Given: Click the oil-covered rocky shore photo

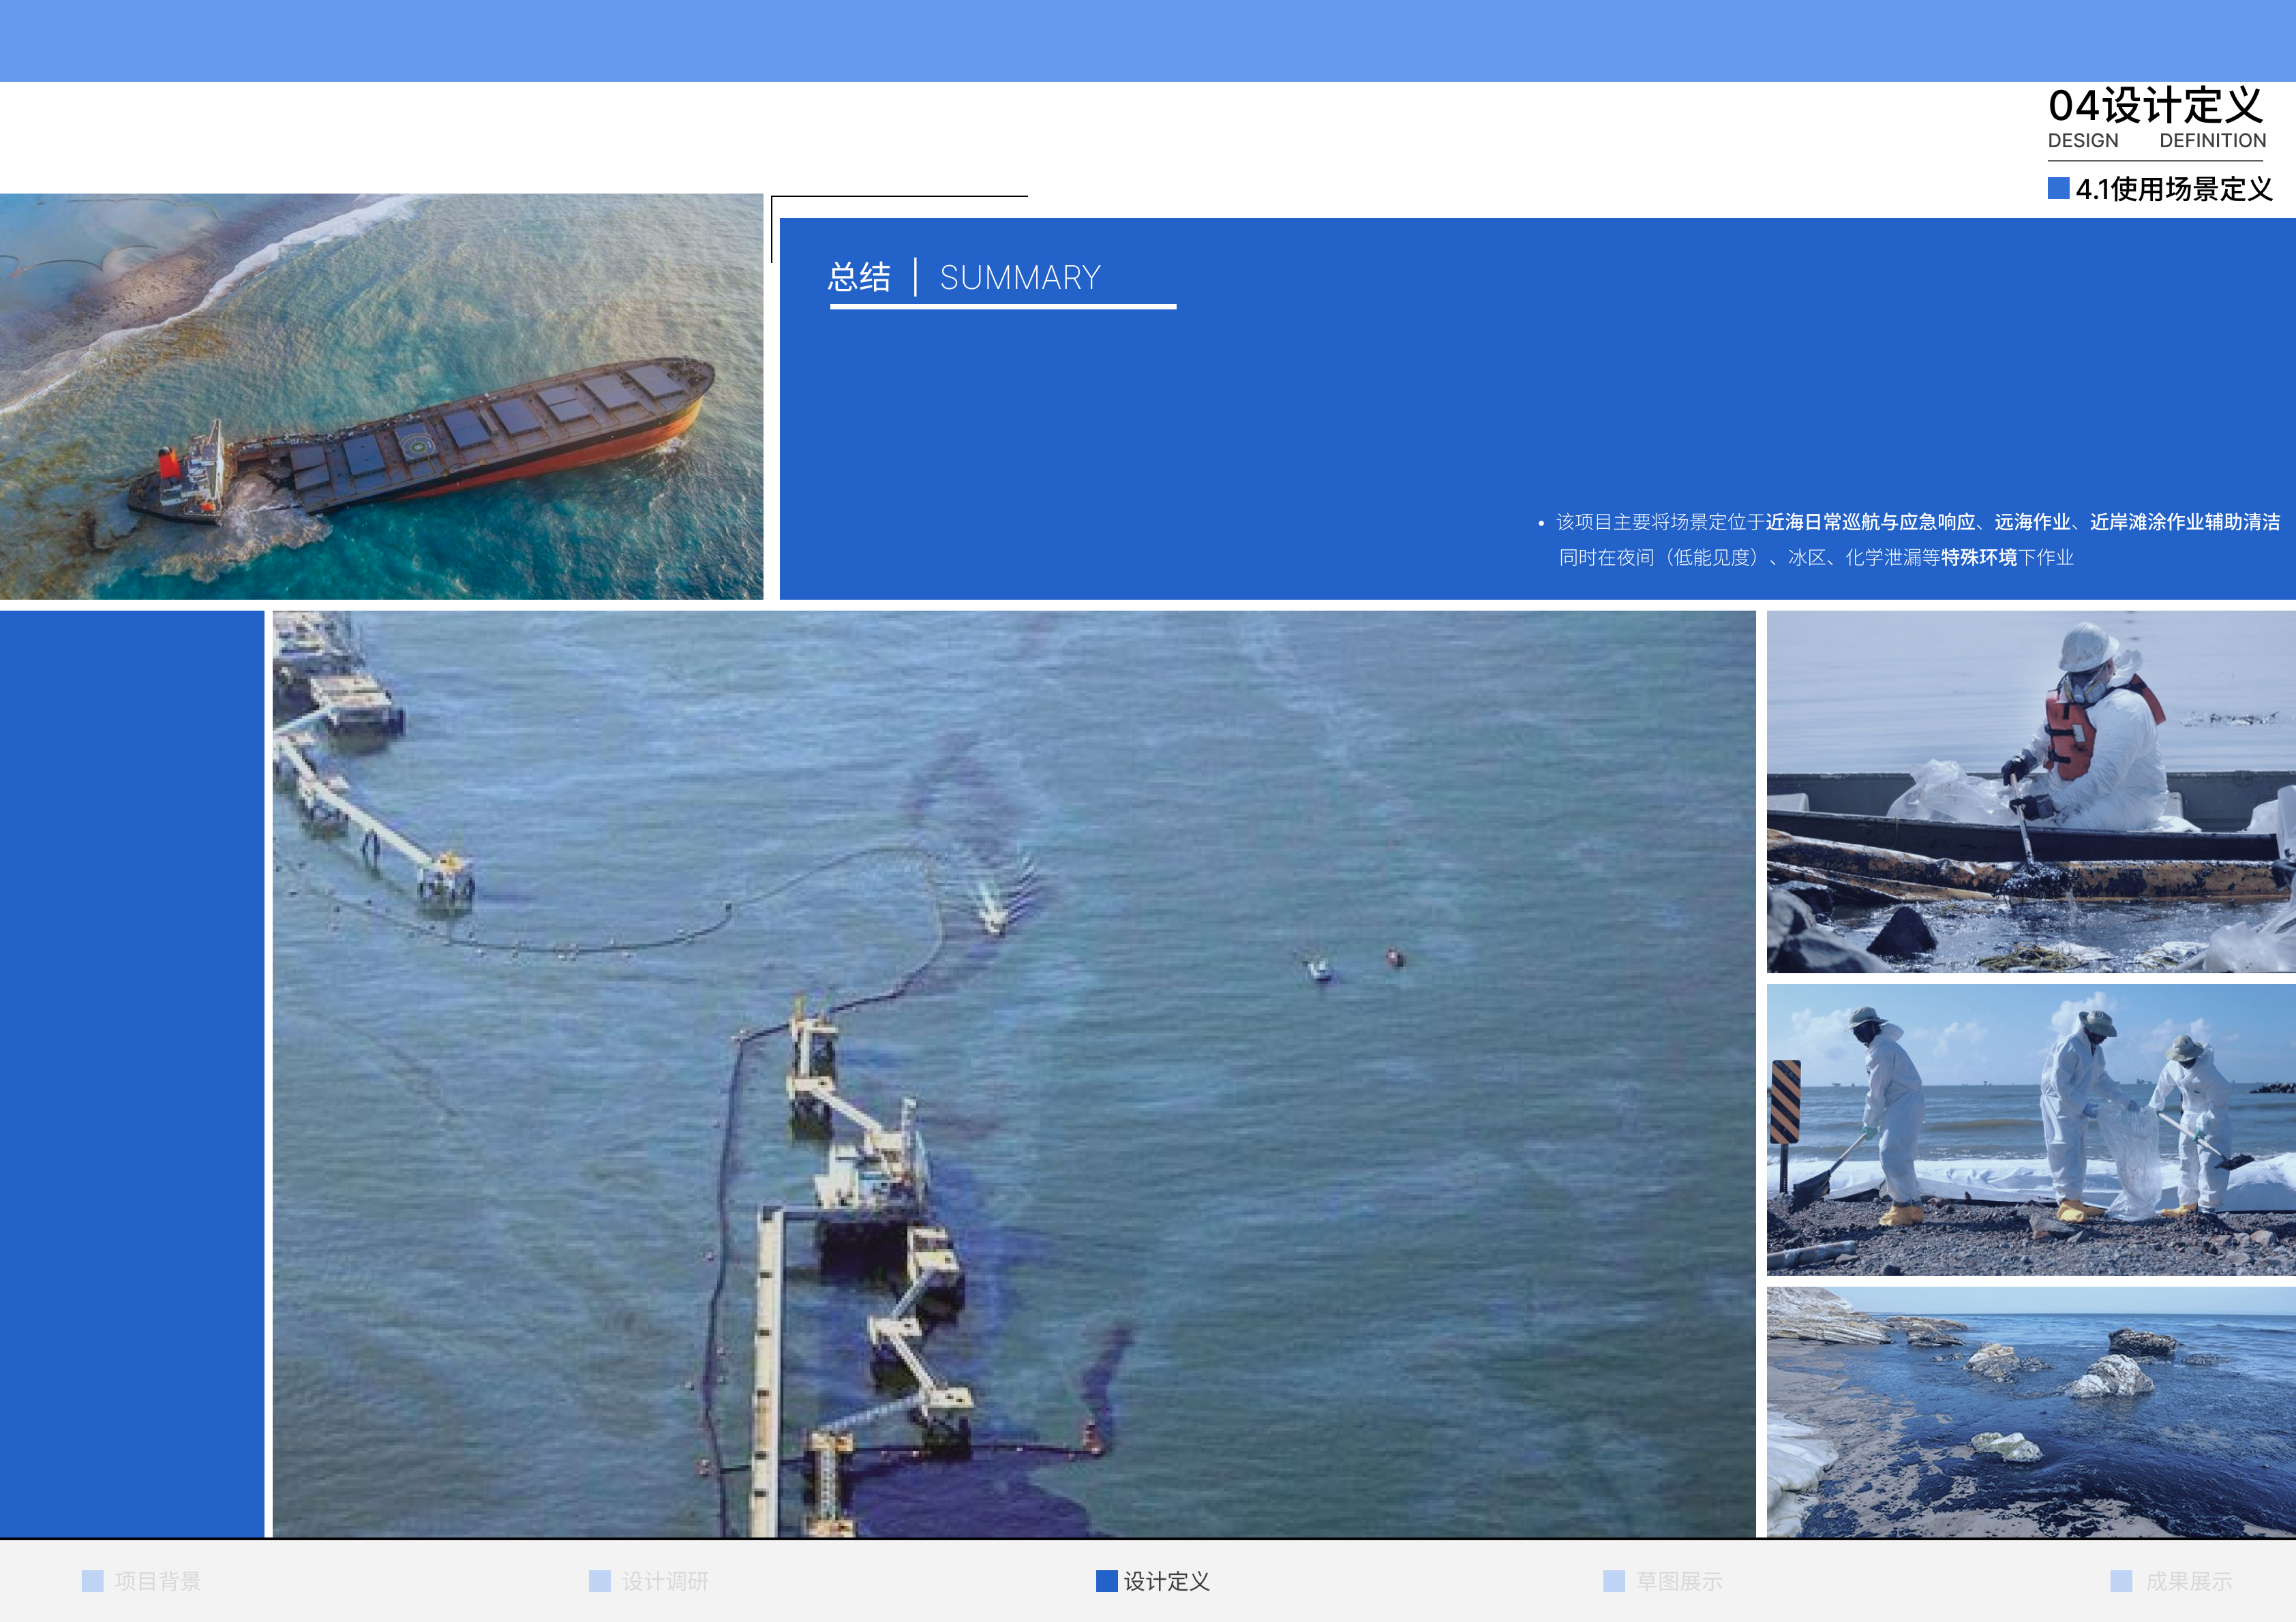Looking at the screenshot, I should (2030, 1411).
